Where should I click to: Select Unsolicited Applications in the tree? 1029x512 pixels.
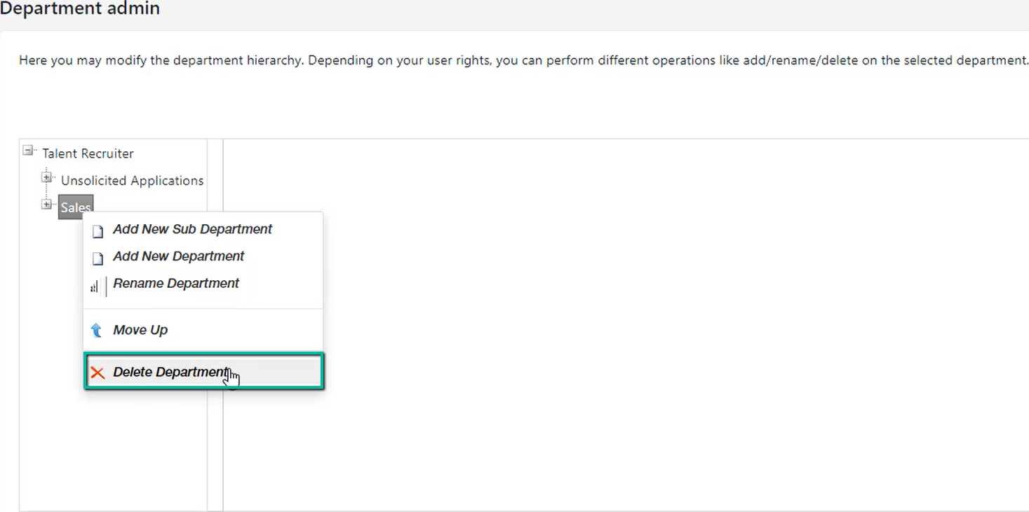coord(132,181)
